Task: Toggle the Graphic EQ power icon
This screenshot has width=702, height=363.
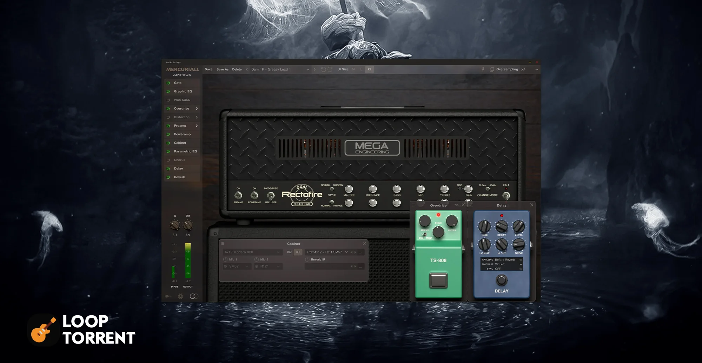Action: tap(168, 91)
